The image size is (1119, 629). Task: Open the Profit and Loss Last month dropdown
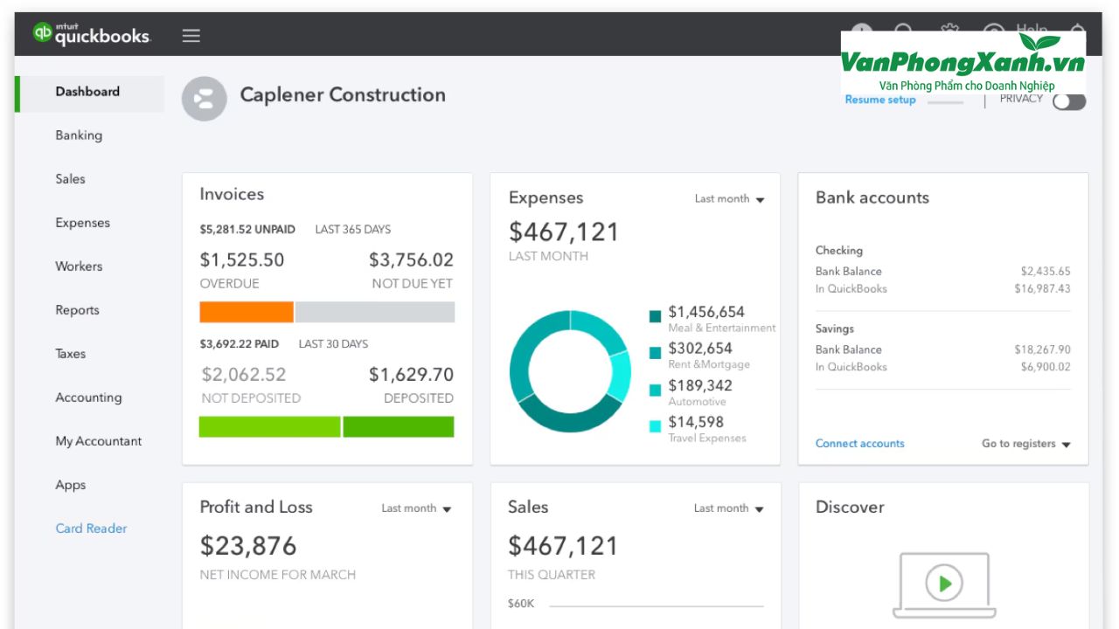tap(416, 508)
